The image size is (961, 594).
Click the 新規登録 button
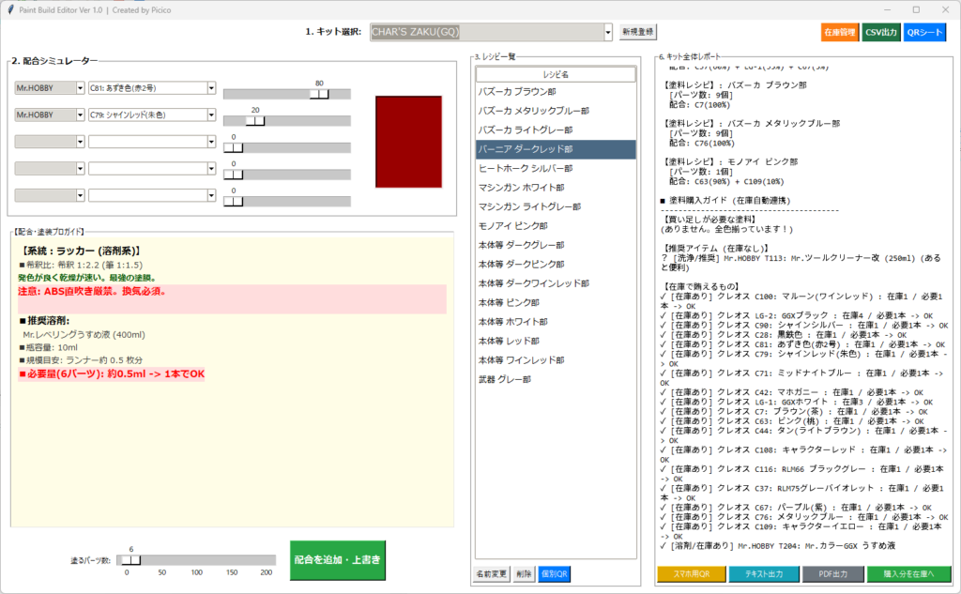click(638, 32)
